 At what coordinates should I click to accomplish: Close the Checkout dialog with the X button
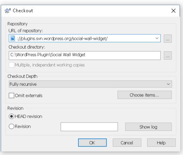click(173, 11)
